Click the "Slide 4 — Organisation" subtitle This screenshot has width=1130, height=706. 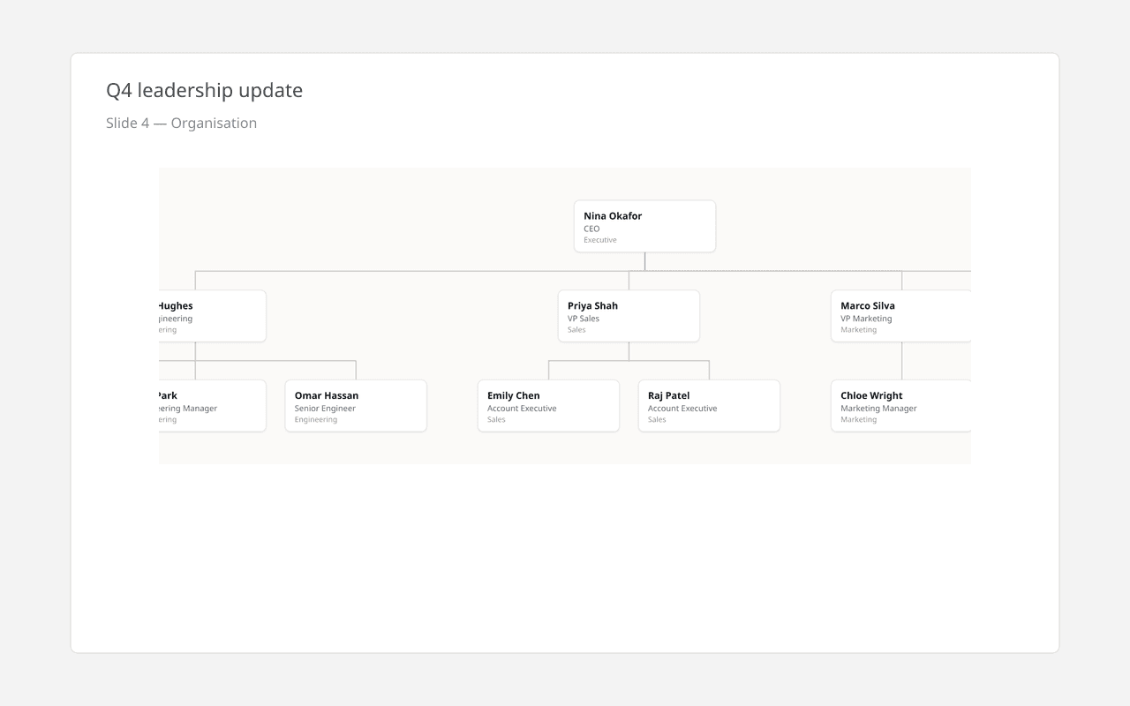click(x=181, y=123)
